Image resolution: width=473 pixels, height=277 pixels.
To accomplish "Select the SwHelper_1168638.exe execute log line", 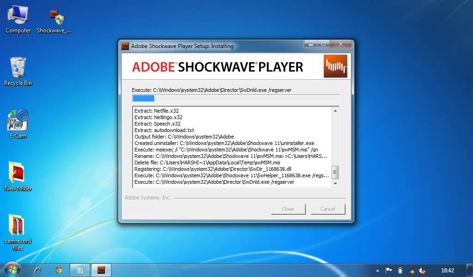I will tap(232, 175).
